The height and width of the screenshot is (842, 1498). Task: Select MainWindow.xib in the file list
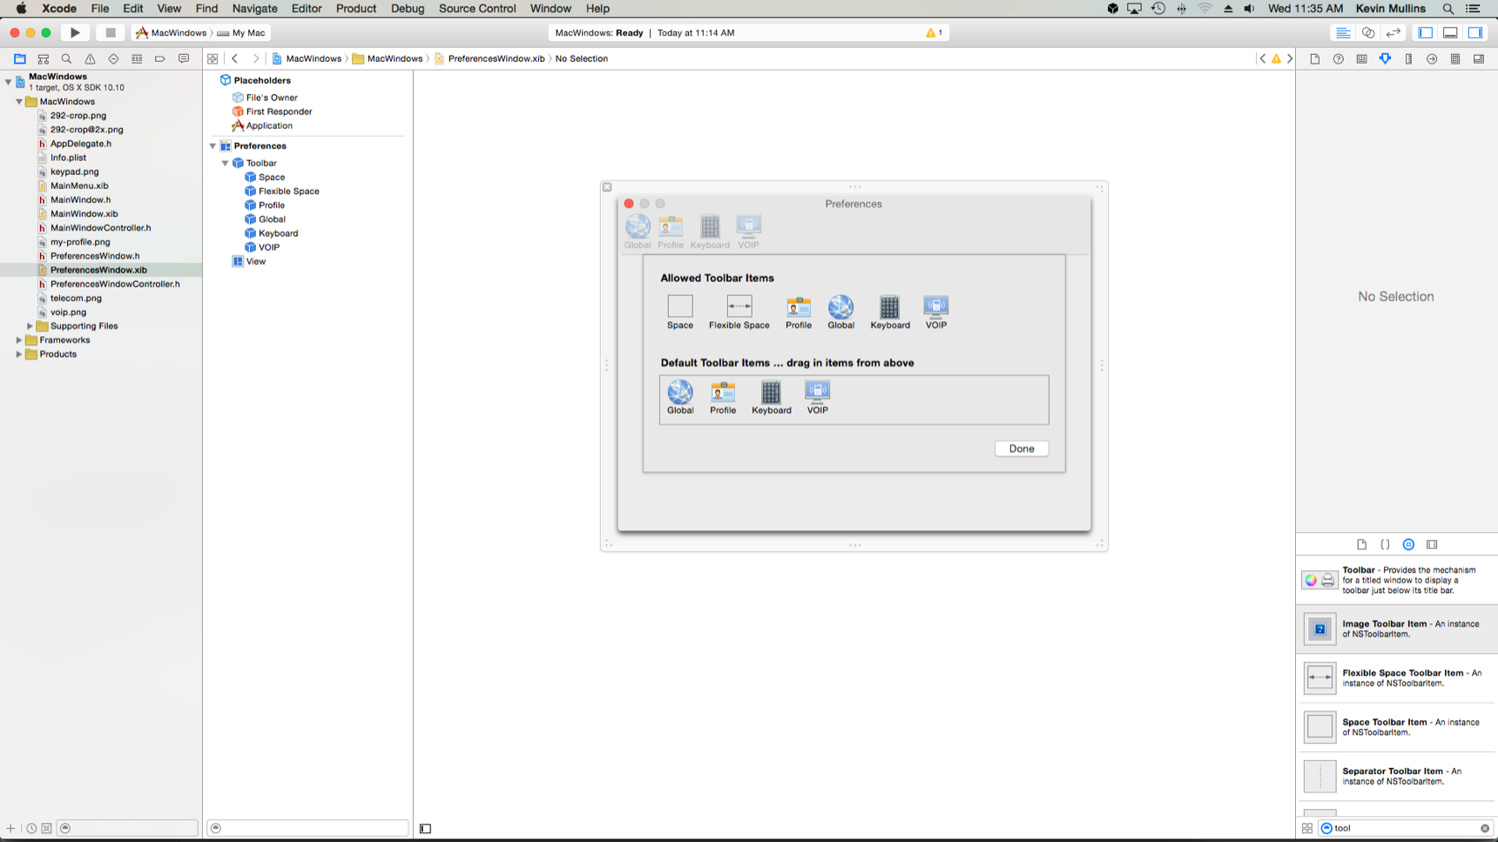click(84, 214)
